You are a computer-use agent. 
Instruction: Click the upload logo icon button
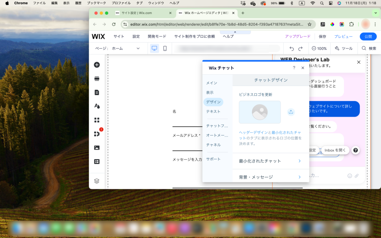[291, 112]
